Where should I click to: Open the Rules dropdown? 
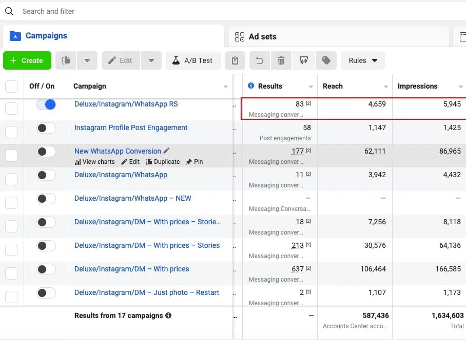click(x=363, y=60)
